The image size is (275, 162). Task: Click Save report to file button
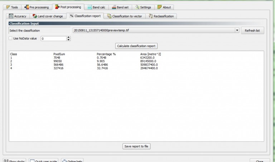click(136, 146)
